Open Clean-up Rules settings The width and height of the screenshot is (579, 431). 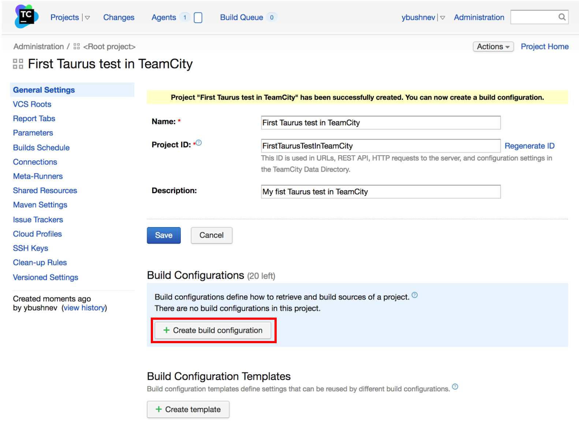pos(40,262)
